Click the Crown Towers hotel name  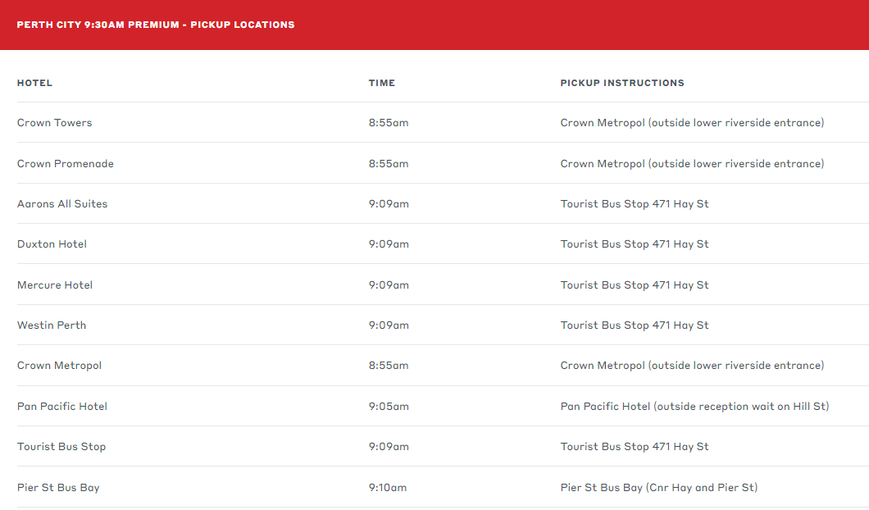[54, 122]
